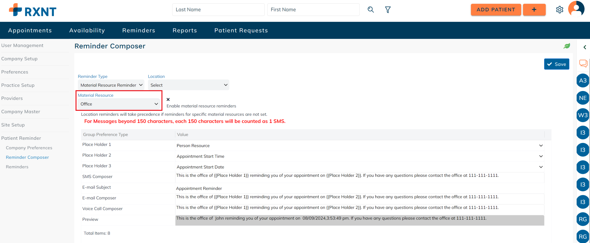Click the Save button
Viewport: 590px width, 243px height.
556,64
